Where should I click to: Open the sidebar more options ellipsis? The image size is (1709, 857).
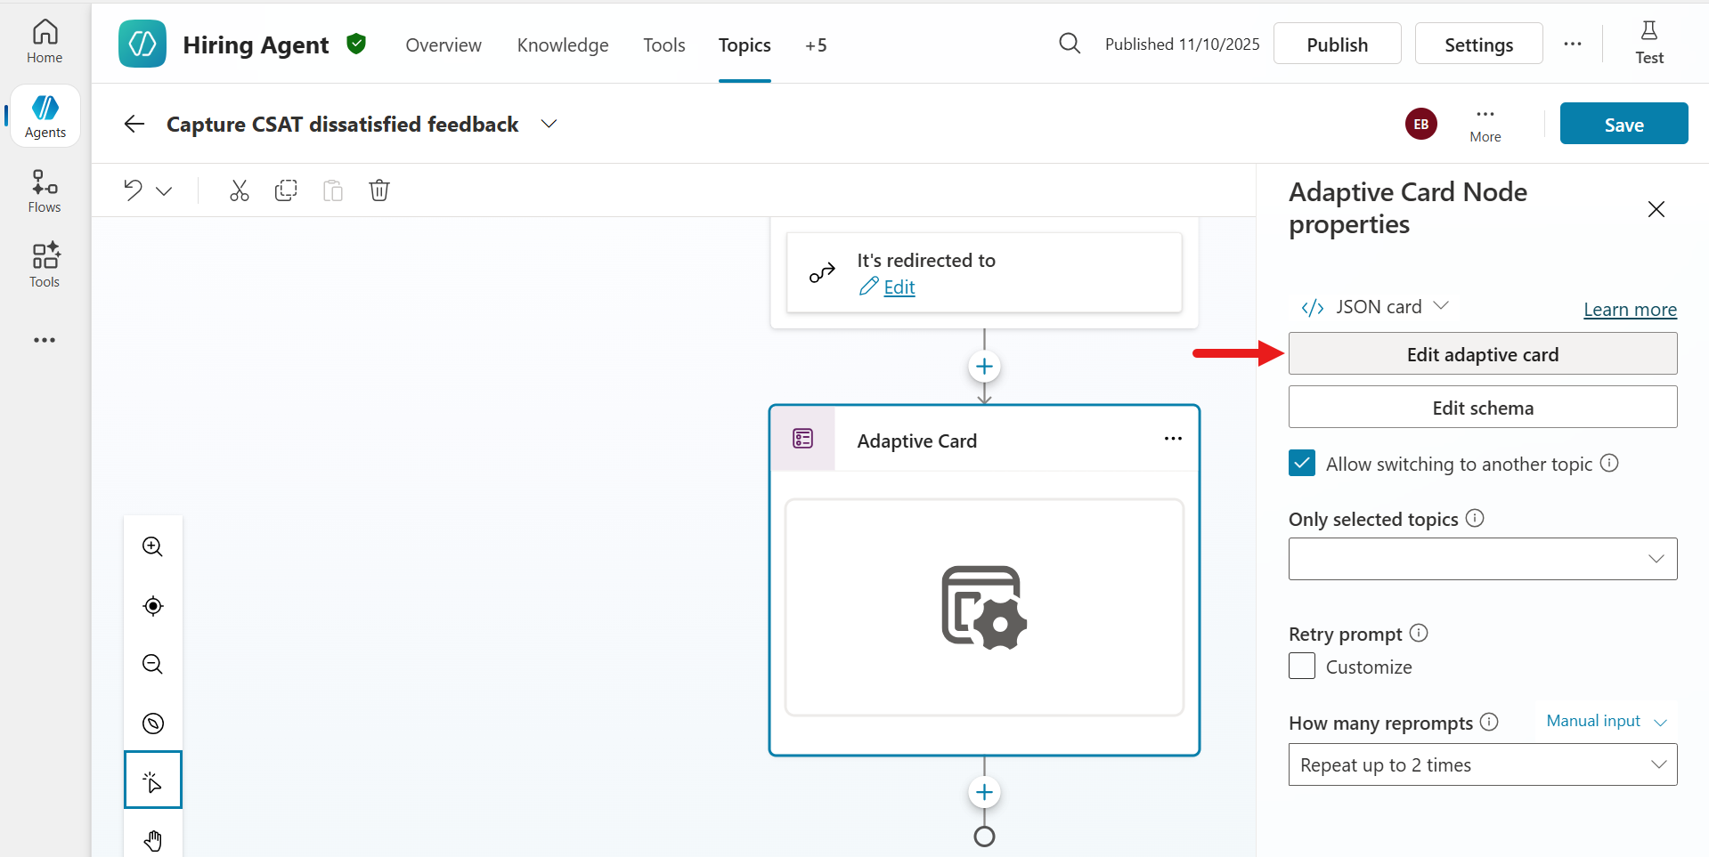click(x=45, y=340)
